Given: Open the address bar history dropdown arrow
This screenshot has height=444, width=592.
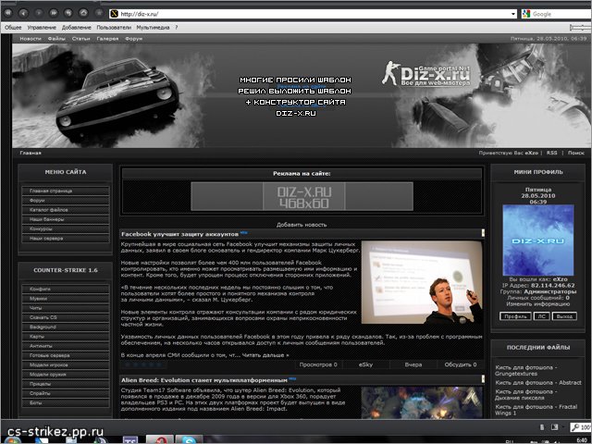Looking at the screenshot, I should (513, 15).
